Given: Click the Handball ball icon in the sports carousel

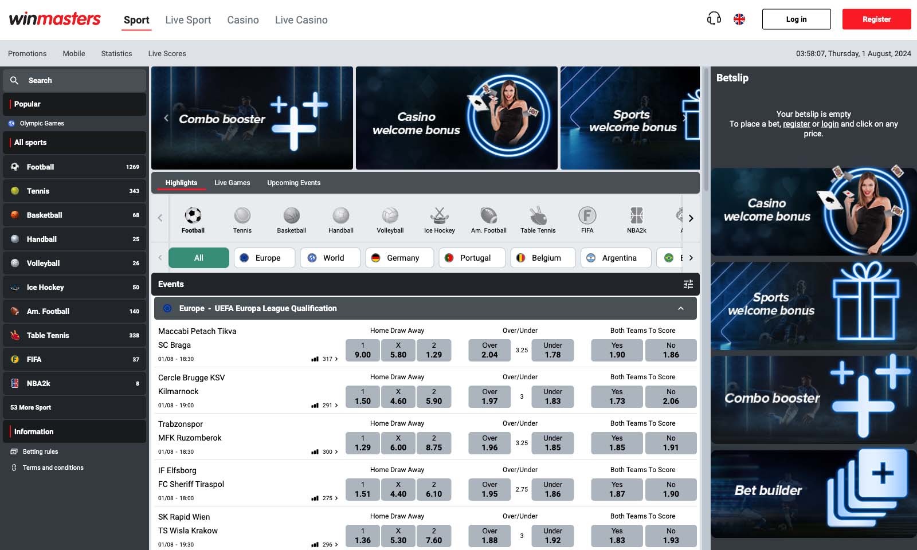Looking at the screenshot, I should pyautogui.click(x=340, y=214).
